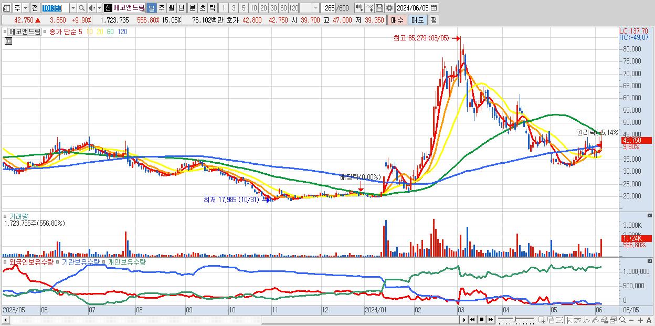Click the playback play button

coord(464,320)
